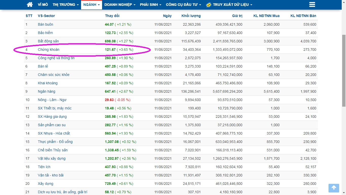Click the NEW badge icon beside Truy xuất dữ liệu
Screen dimensions: 346x195
coord(209,5)
